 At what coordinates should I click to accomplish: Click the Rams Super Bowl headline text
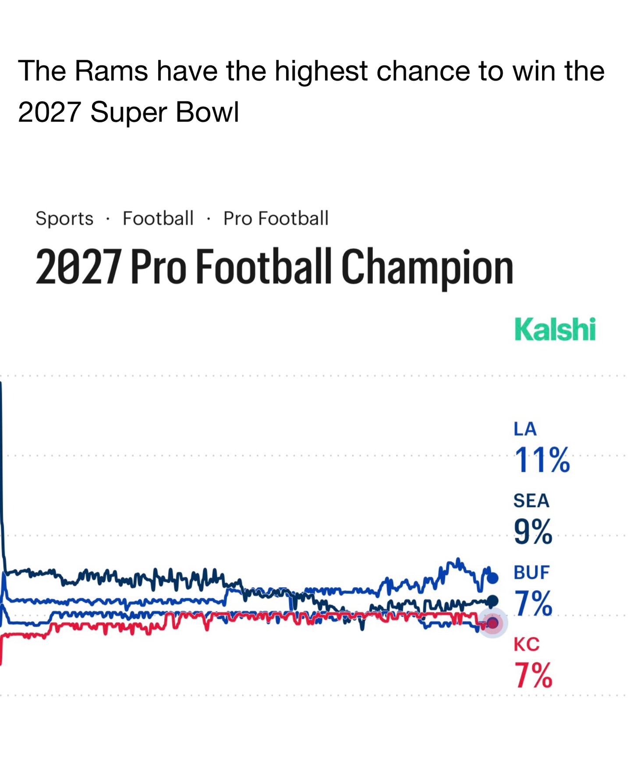pyautogui.click(x=311, y=91)
